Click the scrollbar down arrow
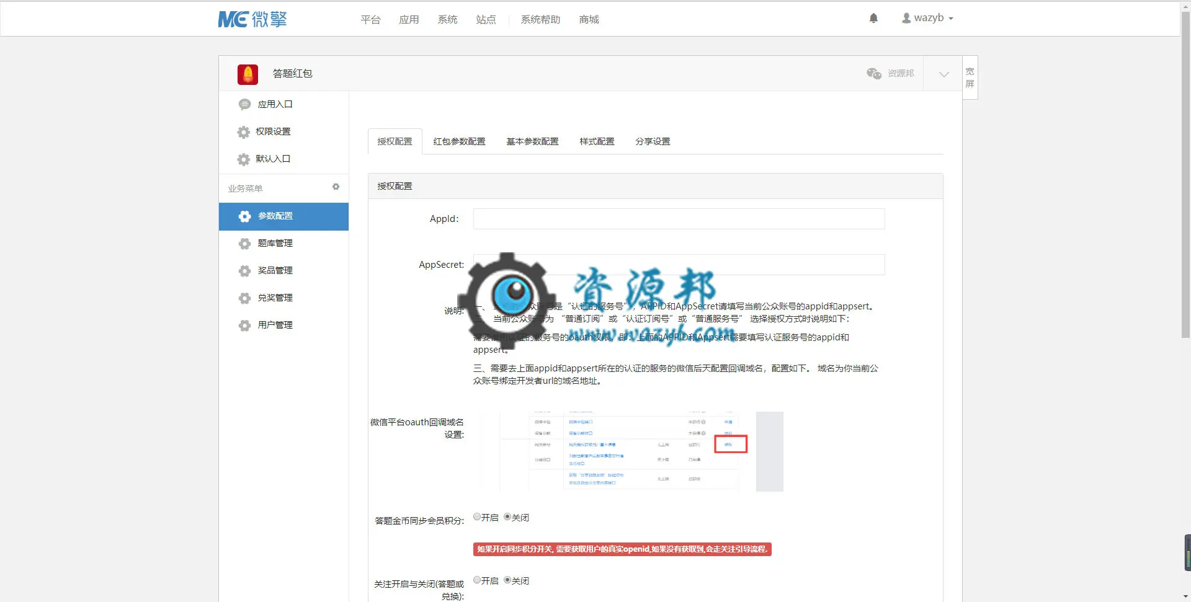The height and width of the screenshot is (602, 1191). [1185, 597]
